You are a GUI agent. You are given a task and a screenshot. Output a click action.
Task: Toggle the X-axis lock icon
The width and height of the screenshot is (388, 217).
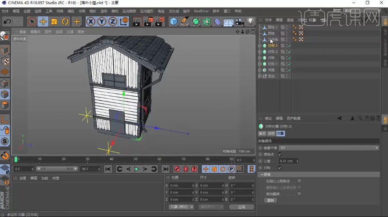(x=91, y=22)
